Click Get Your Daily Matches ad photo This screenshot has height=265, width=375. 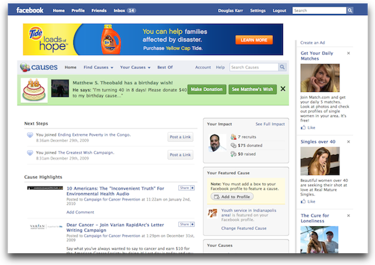coord(320,78)
